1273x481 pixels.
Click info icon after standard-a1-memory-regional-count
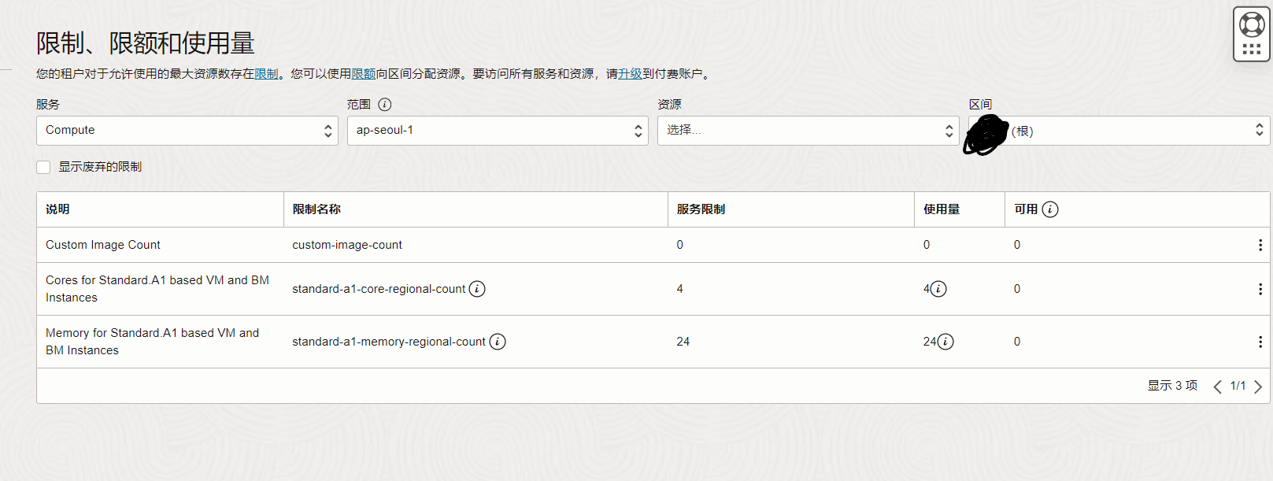click(498, 342)
